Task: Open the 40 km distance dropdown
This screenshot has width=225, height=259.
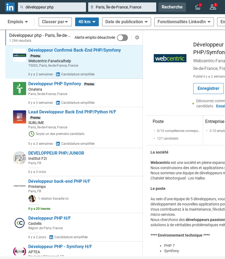Action: 87,22
